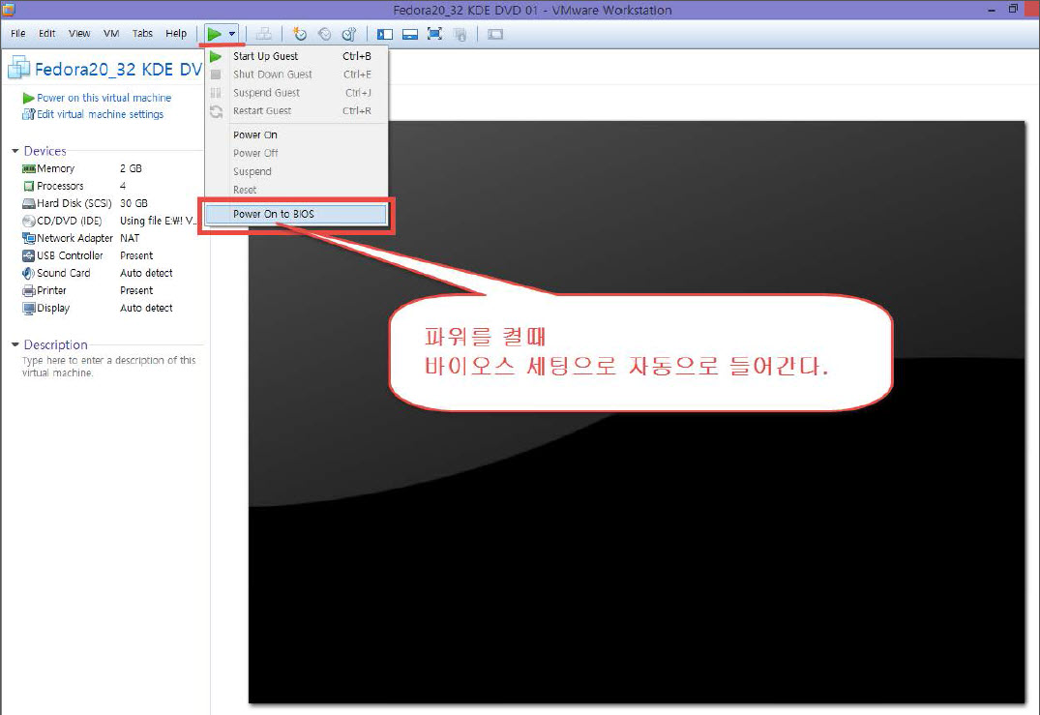Click the VMware app icon in title bar
1040x715 pixels.
[x=9, y=10]
